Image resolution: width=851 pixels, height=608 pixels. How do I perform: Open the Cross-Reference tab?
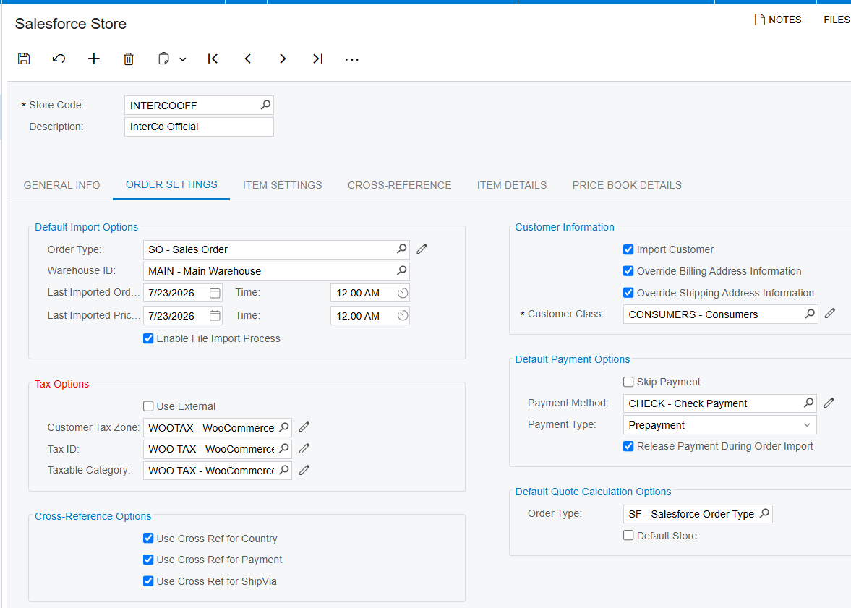point(399,185)
